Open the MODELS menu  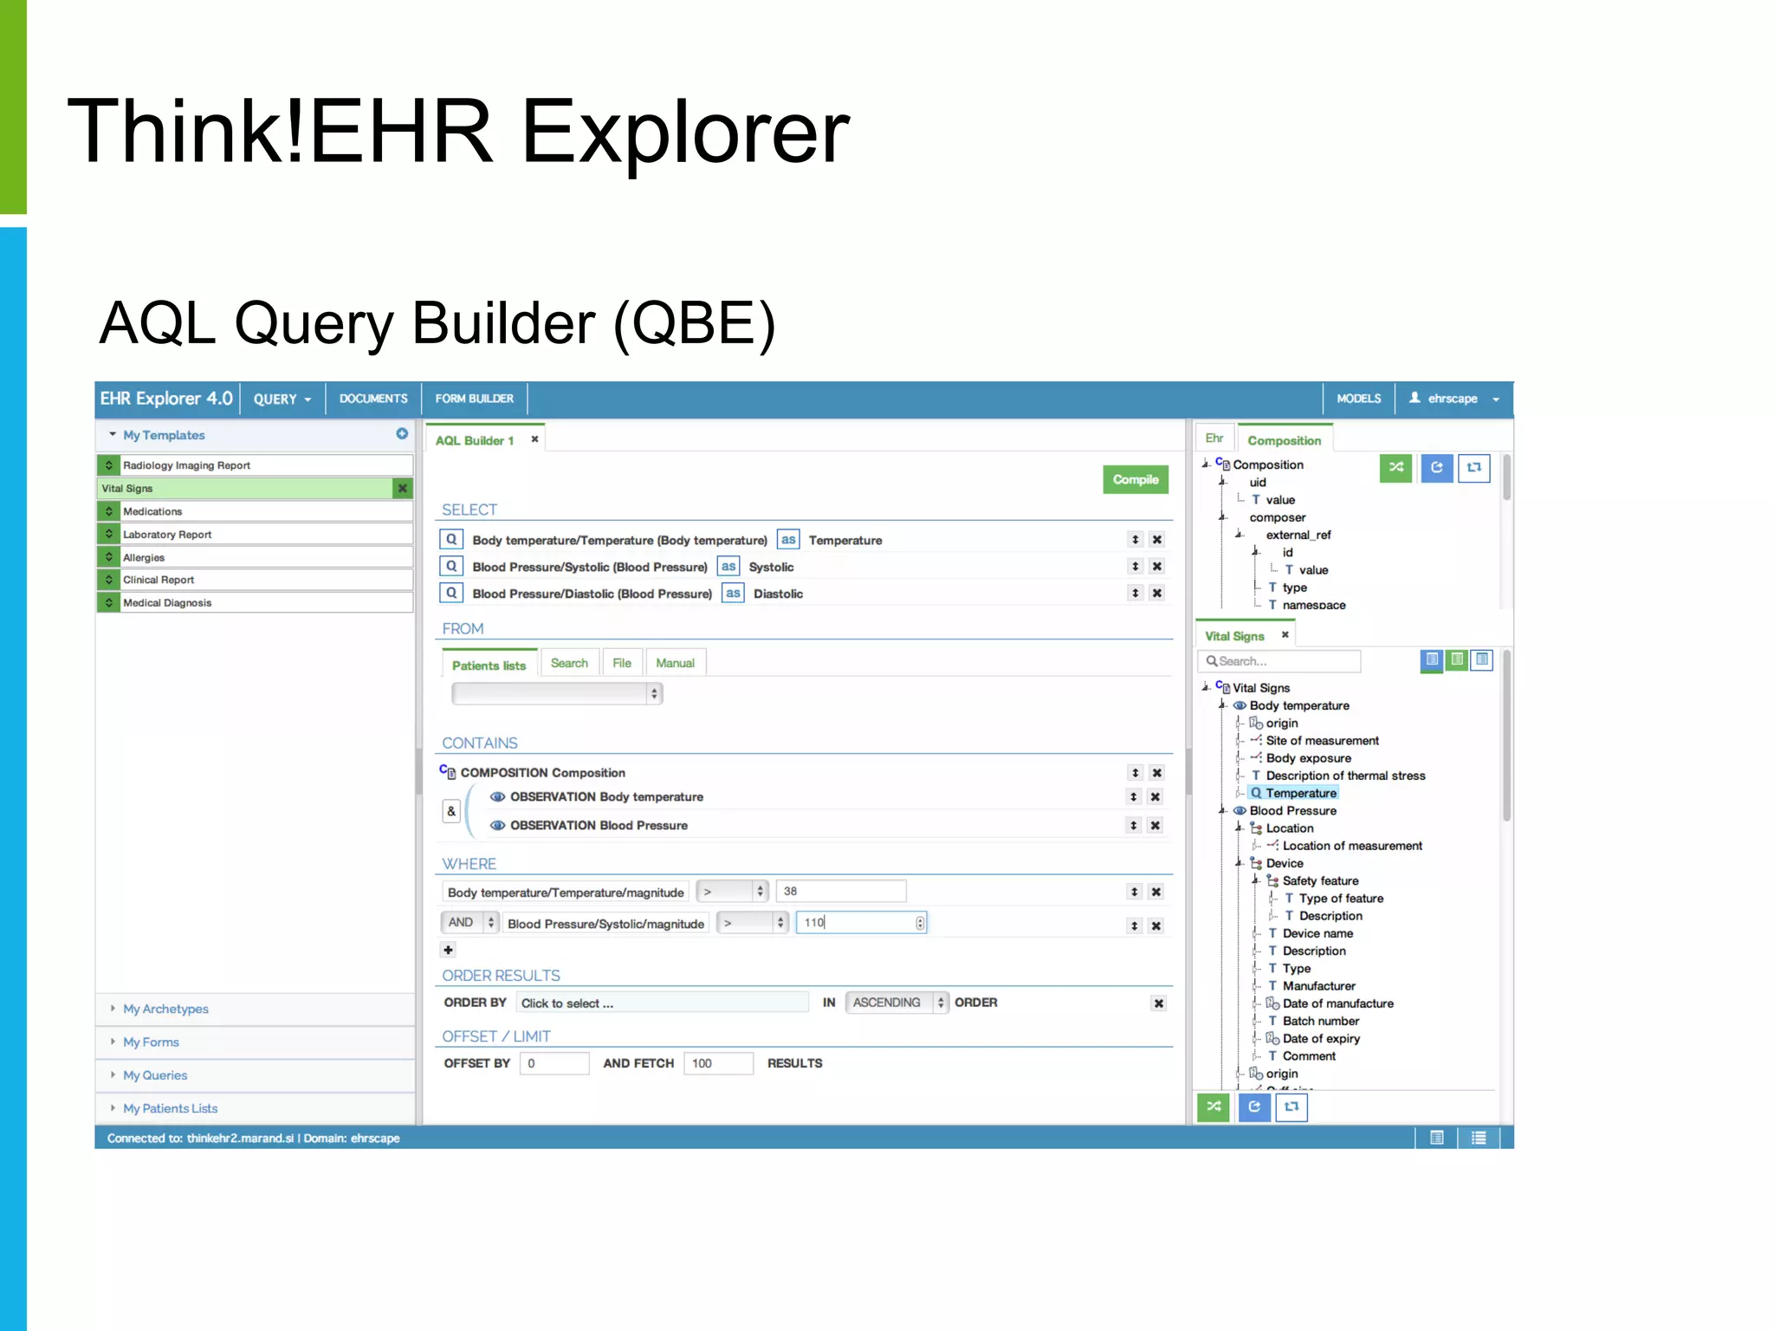coord(1358,399)
